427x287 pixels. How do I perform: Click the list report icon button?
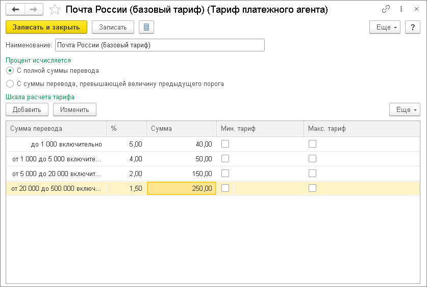[x=146, y=27]
